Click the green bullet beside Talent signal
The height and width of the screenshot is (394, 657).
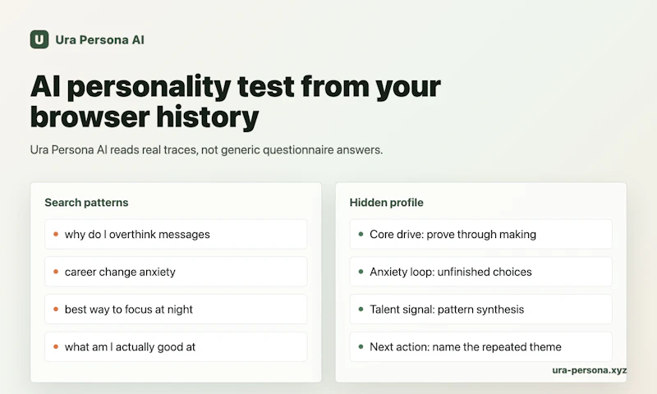click(x=361, y=309)
